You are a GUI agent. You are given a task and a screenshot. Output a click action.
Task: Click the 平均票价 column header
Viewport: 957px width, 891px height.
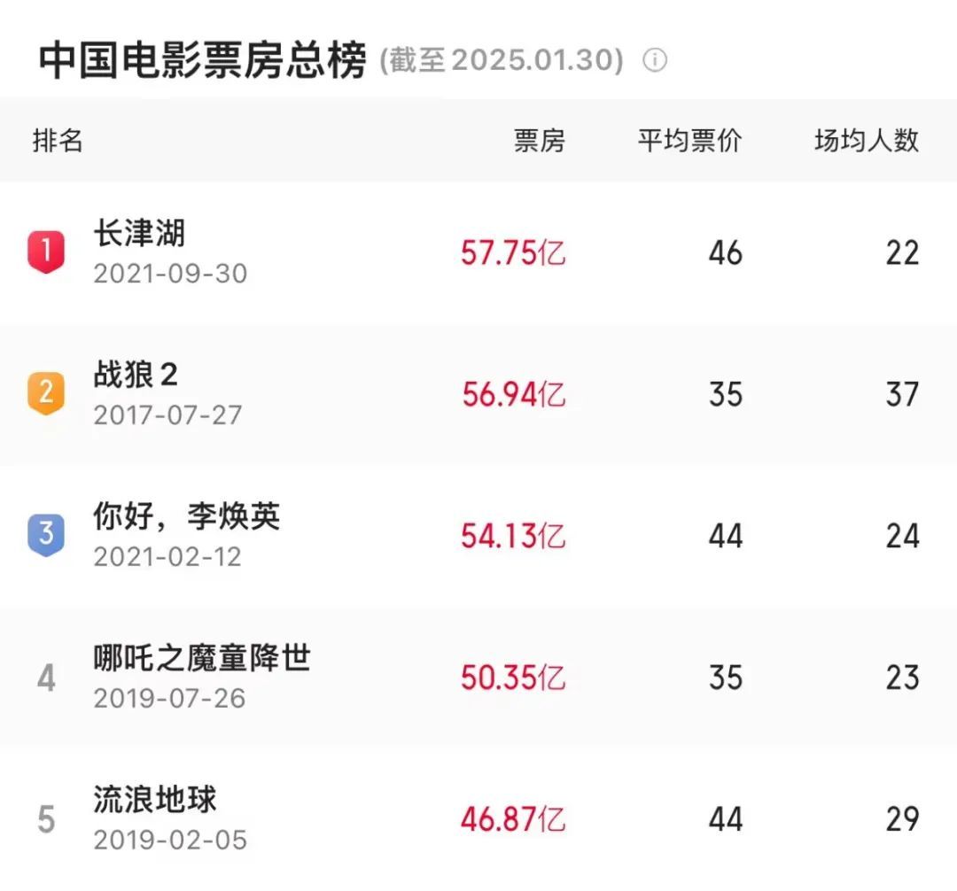pos(690,140)
